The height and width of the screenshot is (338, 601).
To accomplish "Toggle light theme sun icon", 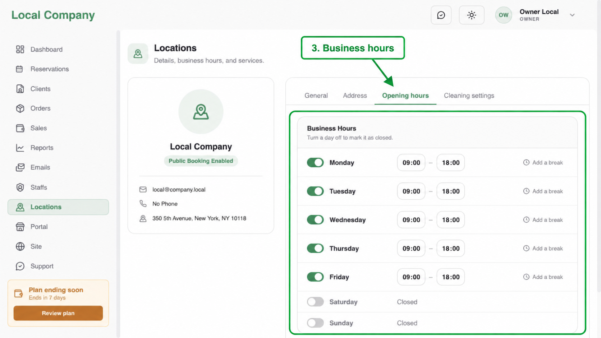I will (x=472, y=15).
